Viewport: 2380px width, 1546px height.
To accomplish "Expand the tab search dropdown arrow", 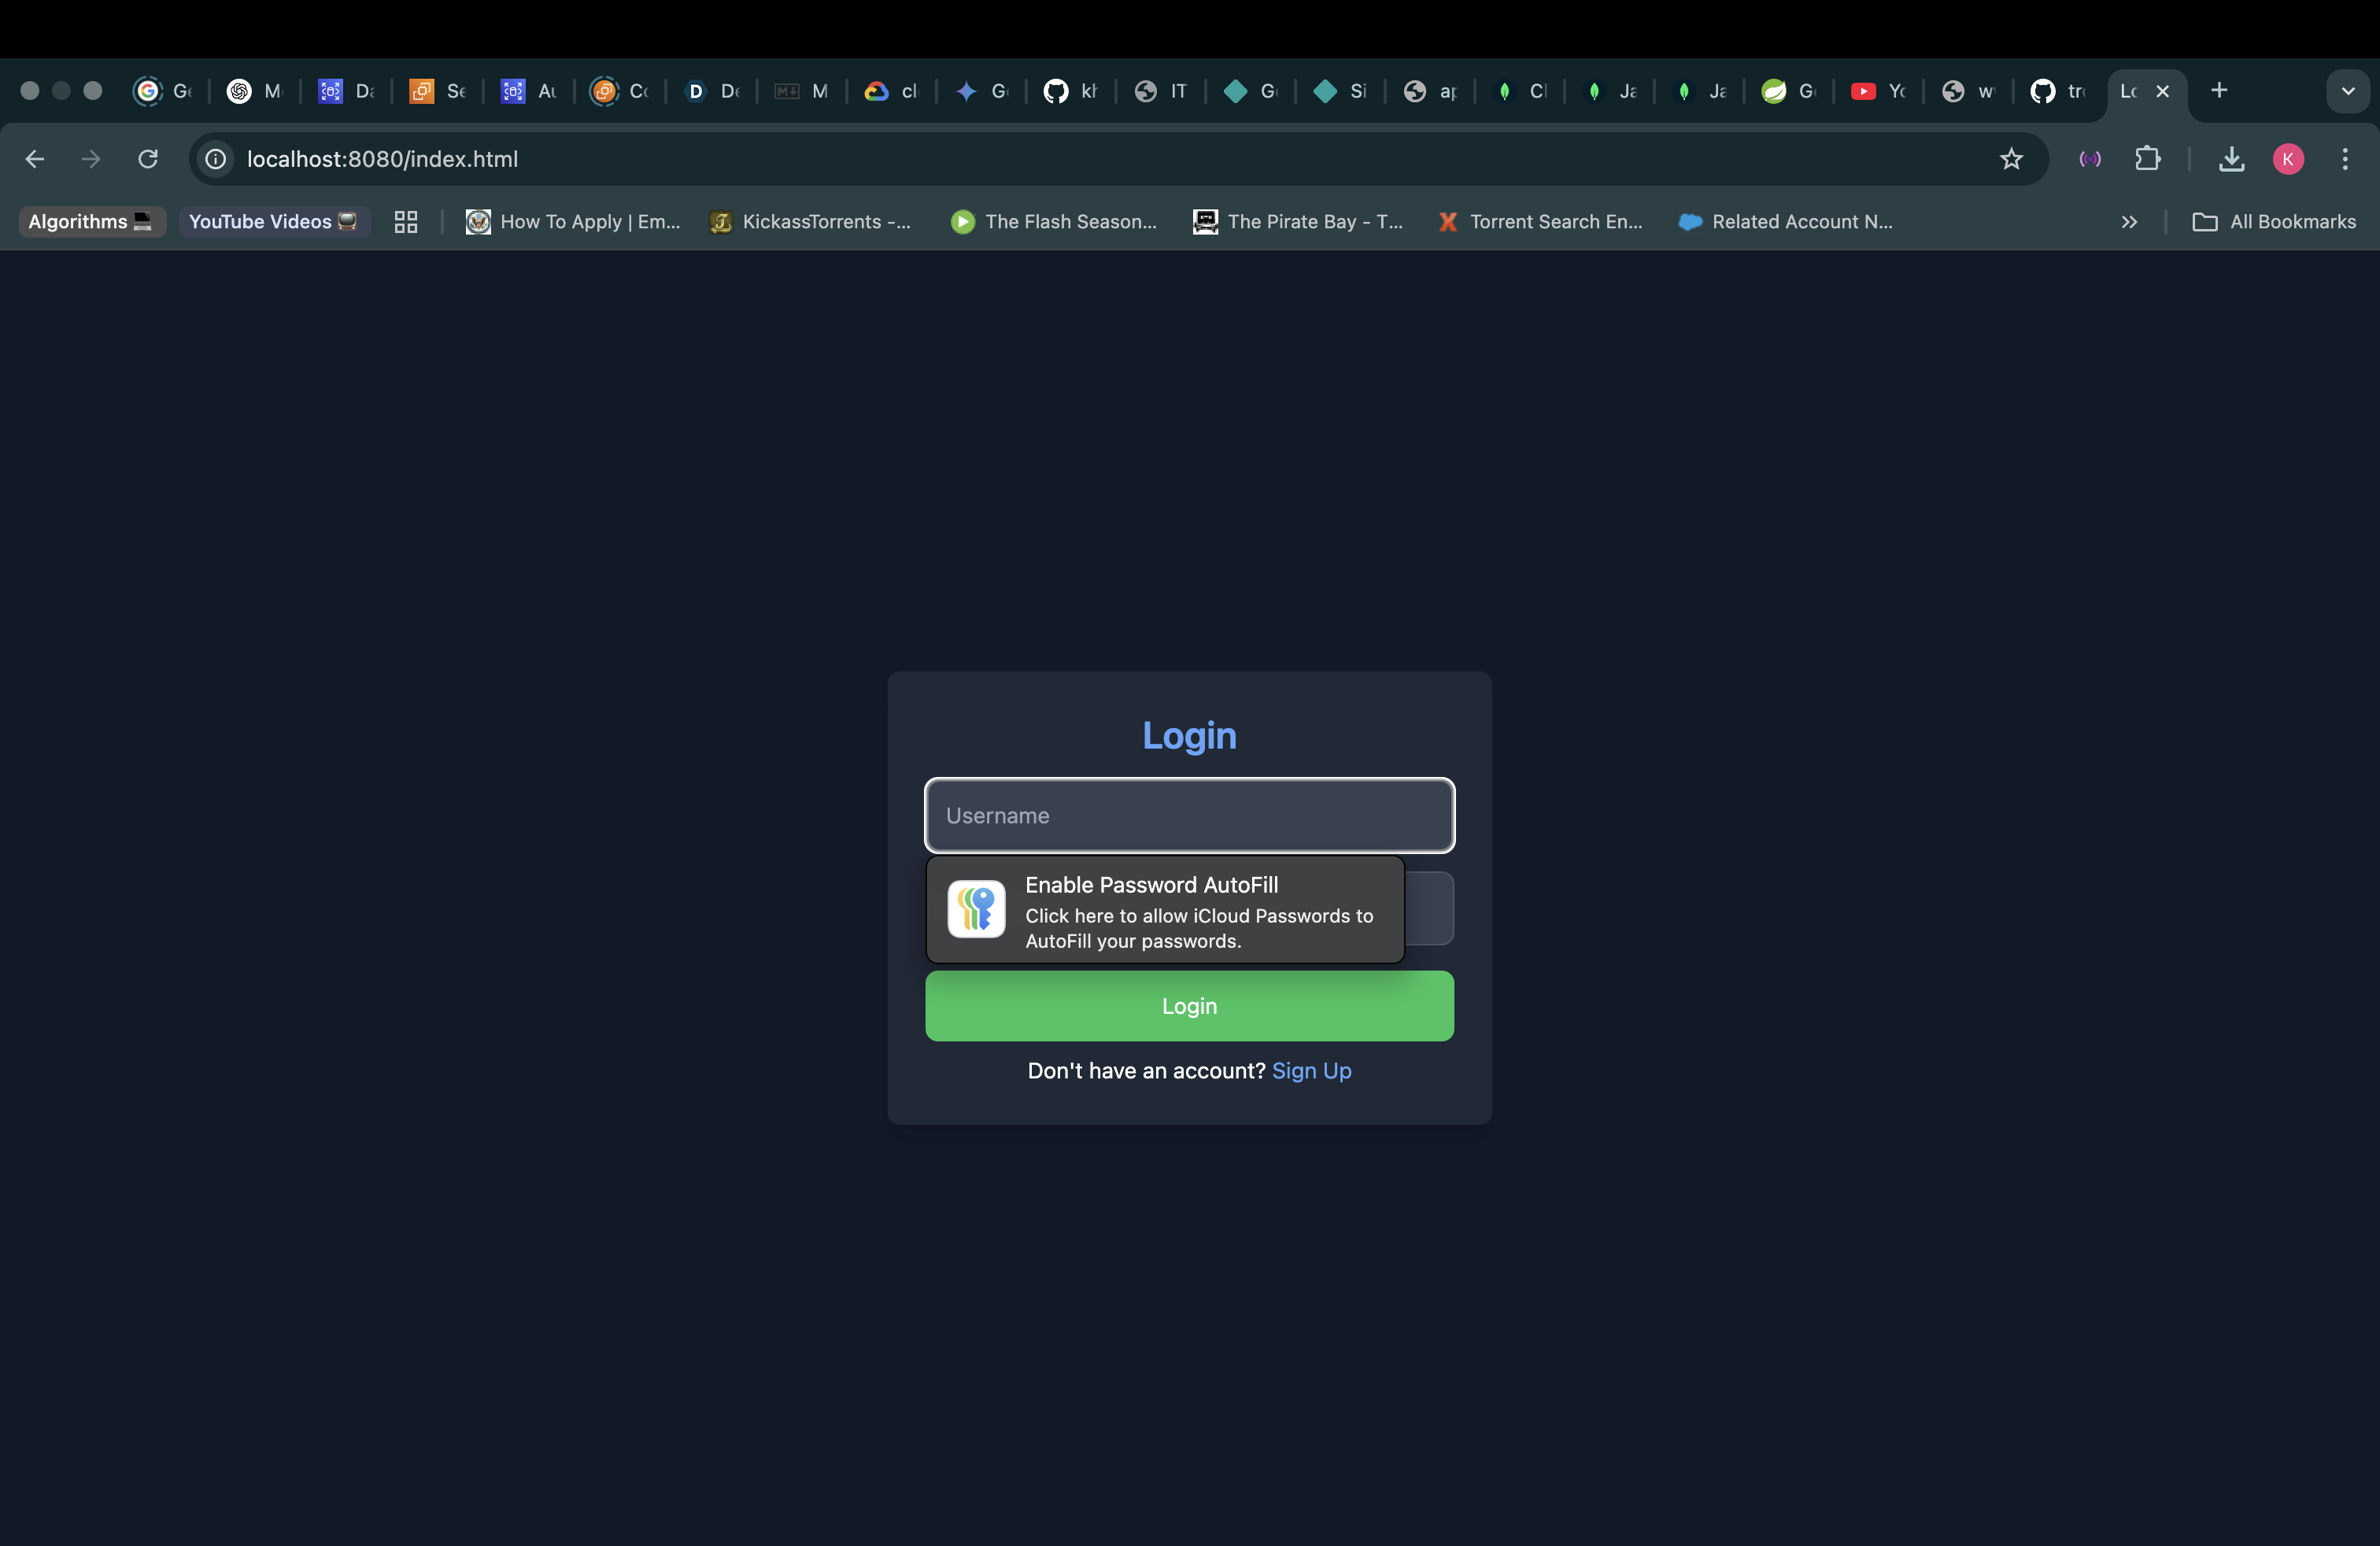I will 2347,91.
